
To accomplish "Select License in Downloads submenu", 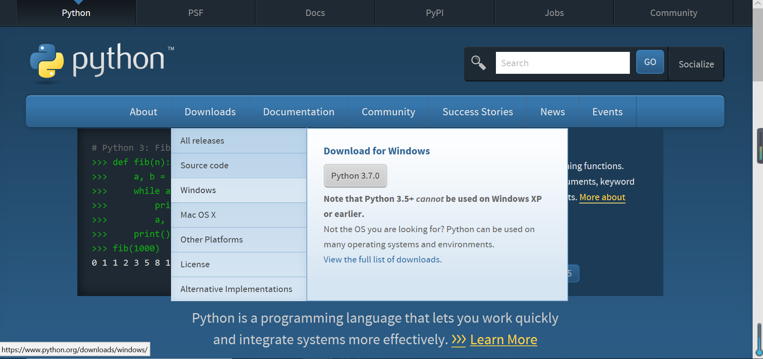I will coord(239,264).
